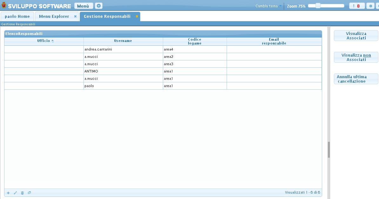Switch to the Menu Explorer tab
379x199 pixels.
click(54, 17)
